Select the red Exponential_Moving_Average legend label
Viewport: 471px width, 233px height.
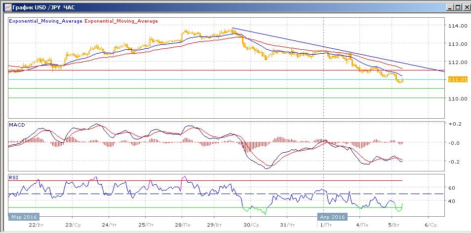[x=122, y=21]
